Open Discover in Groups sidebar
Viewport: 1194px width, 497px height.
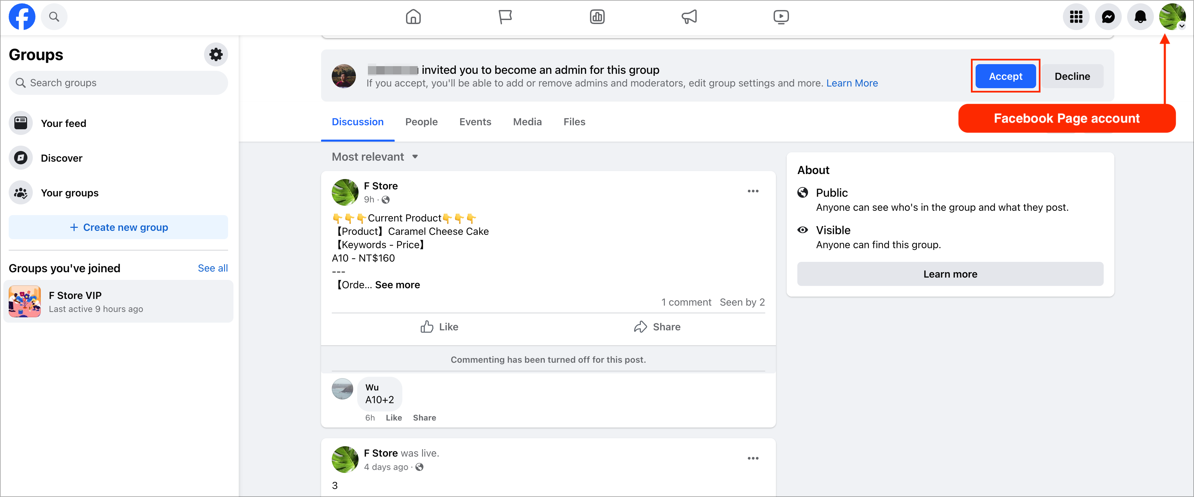coord(118,158)
